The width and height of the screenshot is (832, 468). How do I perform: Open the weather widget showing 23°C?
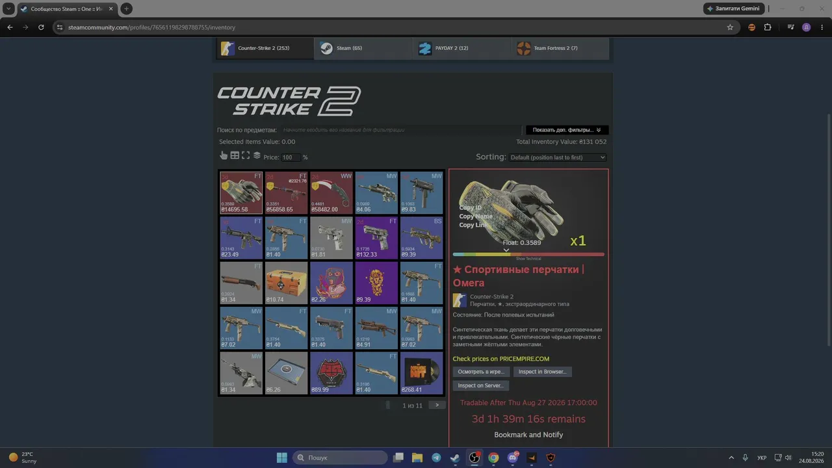coord(23,458)
